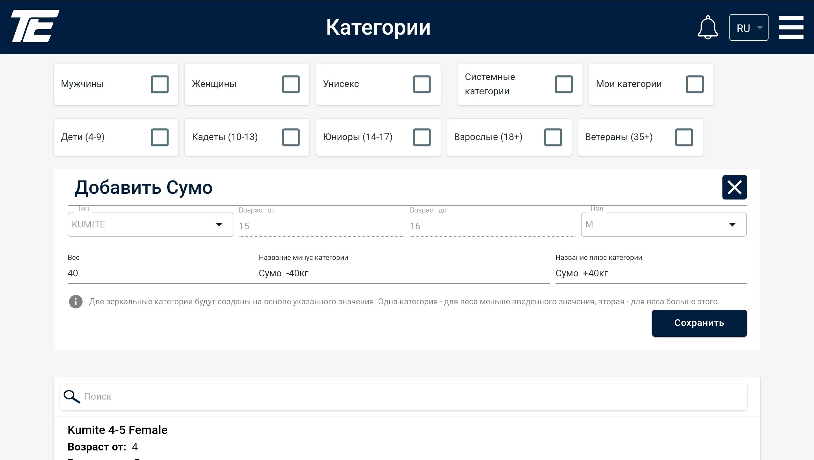The height and width of the screenshot is (460, 814).
Task: Click Возраст от field
Action: pos(321,226)
